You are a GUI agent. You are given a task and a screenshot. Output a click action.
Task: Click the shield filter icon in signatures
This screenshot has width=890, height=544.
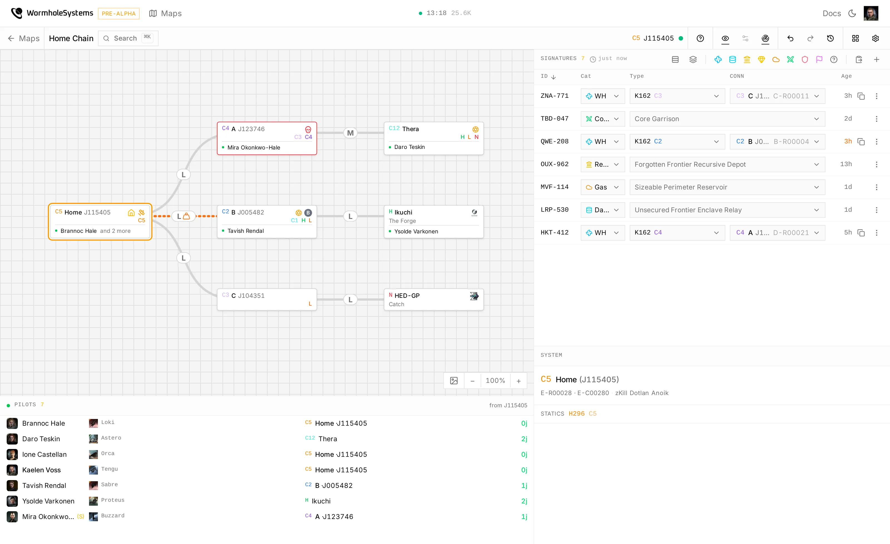point(804,59)
